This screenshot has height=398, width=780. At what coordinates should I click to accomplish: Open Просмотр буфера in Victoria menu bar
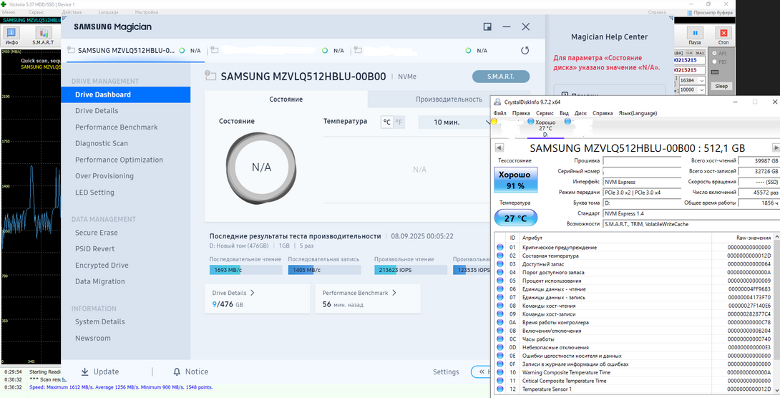click(x=712, y=12)
